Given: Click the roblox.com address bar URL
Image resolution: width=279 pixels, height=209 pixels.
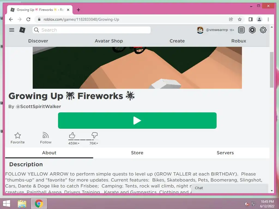Looking at the screenshot, I should pos(81,19).
